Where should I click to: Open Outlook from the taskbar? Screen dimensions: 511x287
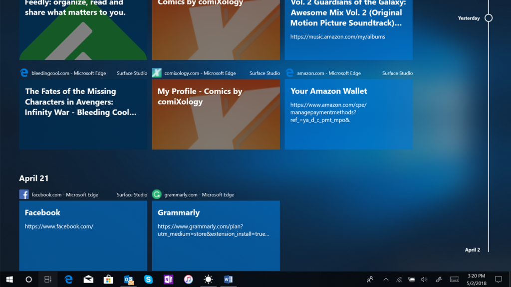click(128, 279)
